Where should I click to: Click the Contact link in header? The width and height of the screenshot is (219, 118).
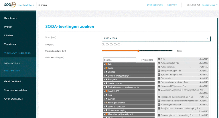point(172,5)
